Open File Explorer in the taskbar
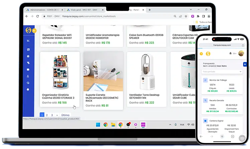Viewport: 250px width, 149px height. tap(113, 125)
